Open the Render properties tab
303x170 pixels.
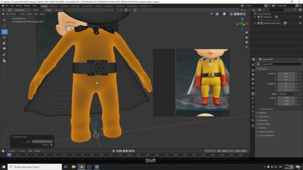253,70
